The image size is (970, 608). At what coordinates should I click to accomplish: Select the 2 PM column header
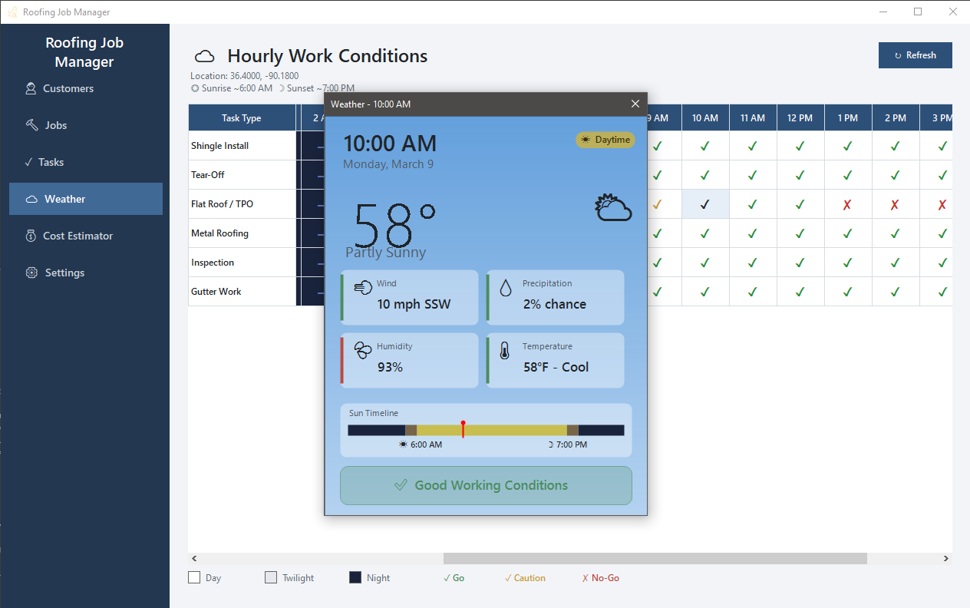pyautogui.click(x=896, y=118)
